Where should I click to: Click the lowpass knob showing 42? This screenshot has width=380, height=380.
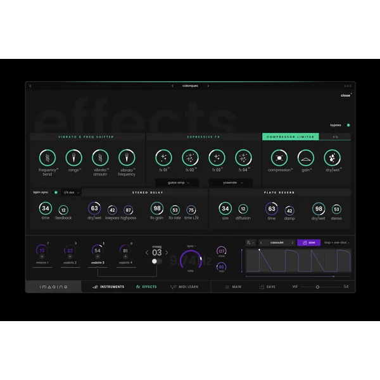[x=112, y=210]
